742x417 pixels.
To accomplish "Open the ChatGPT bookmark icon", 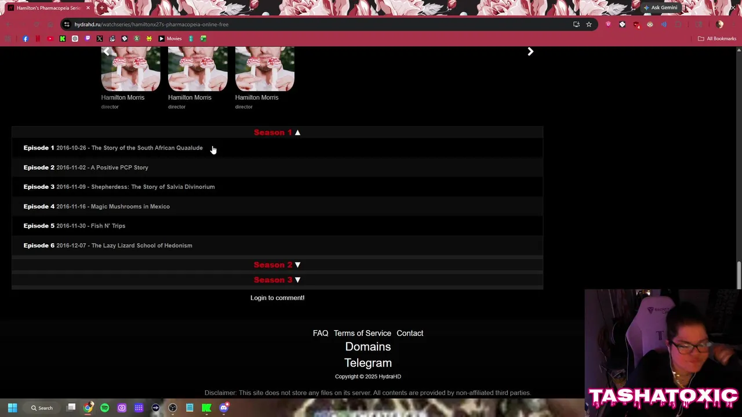I will click(x=75, y=39).
